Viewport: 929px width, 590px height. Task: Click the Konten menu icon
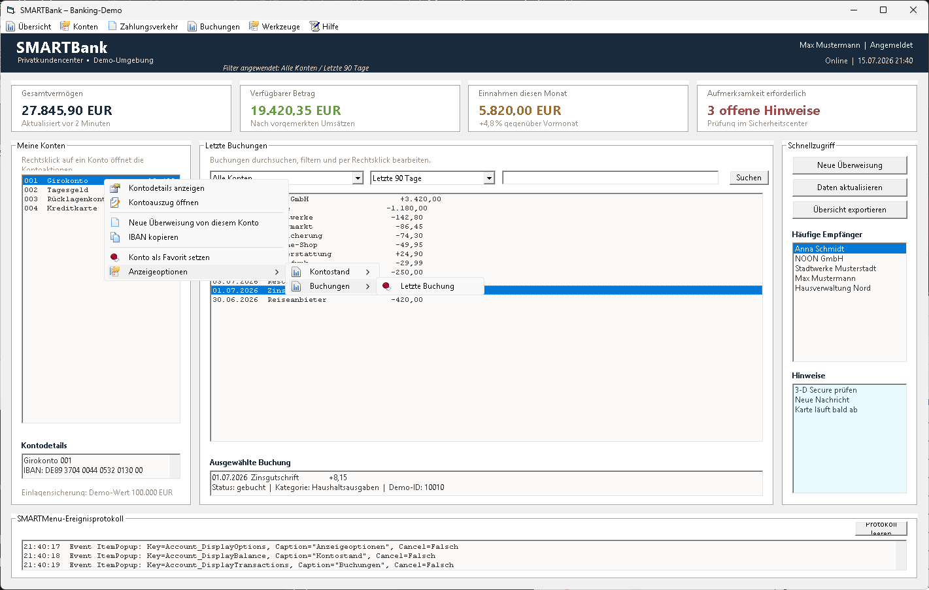(65, 26)
